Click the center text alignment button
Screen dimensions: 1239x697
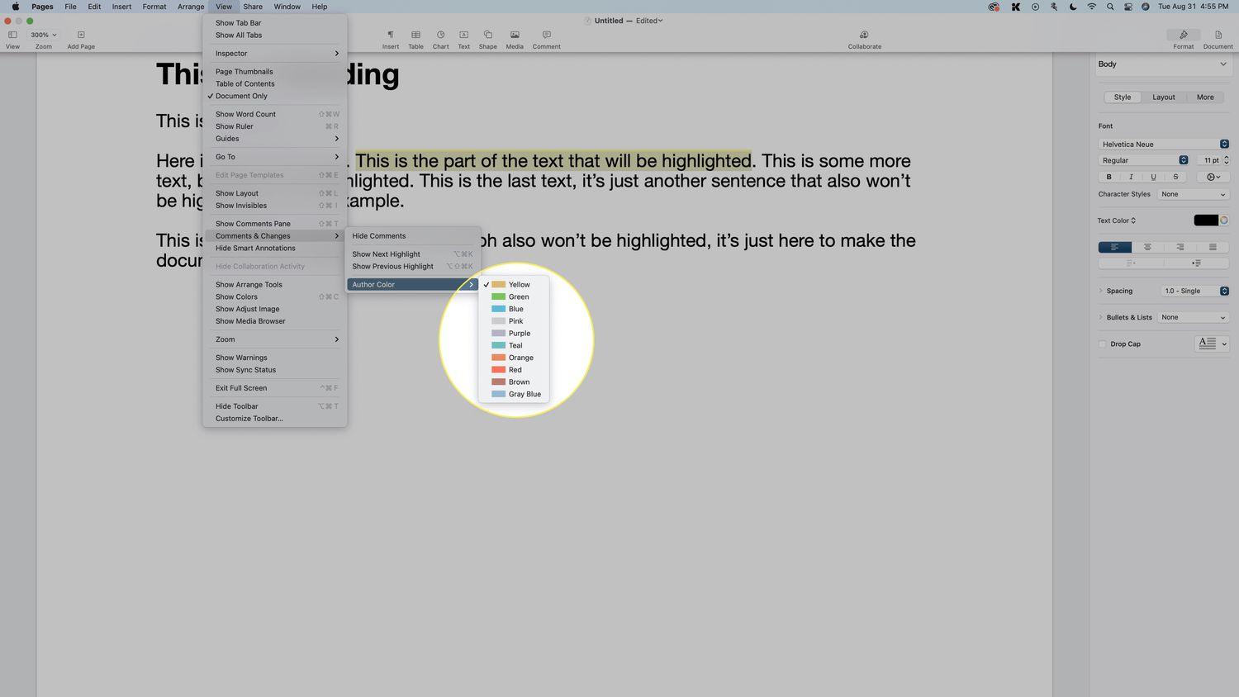pyautogui.click(x=1146, y=247)
